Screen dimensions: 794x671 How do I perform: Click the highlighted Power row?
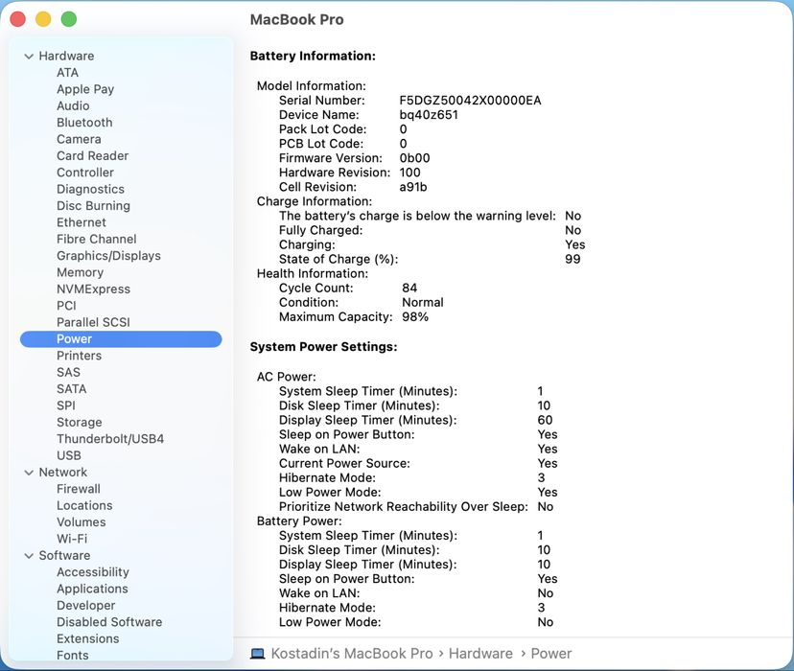[121, 339]
